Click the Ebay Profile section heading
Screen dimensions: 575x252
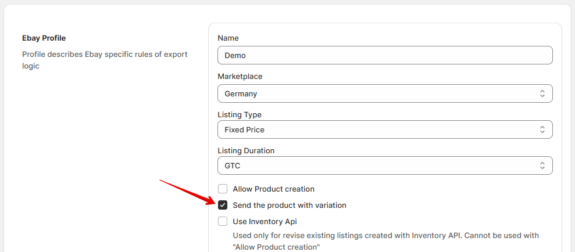point(44,38)
